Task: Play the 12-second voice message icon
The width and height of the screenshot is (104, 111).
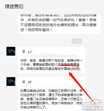Action: coord(23,51)
